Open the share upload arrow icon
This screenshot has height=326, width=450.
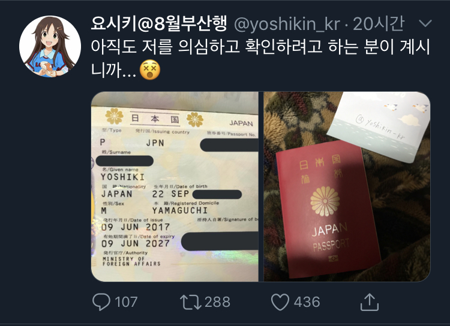point(370,302)
